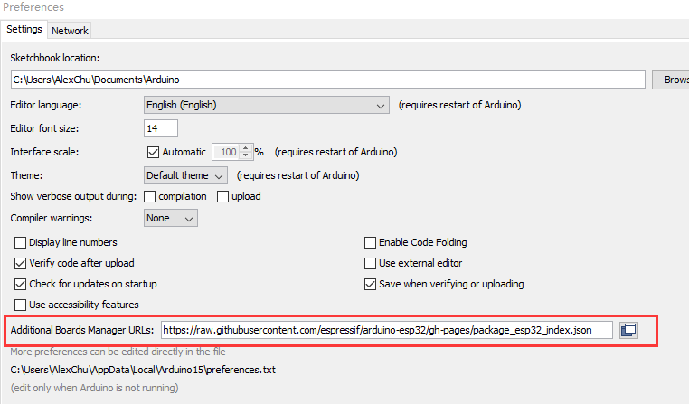Click the Additional Boards Manager URLs text field
The height and width of the screenshot is (404, 689).
pyautogui.click(x=387, y=330)
